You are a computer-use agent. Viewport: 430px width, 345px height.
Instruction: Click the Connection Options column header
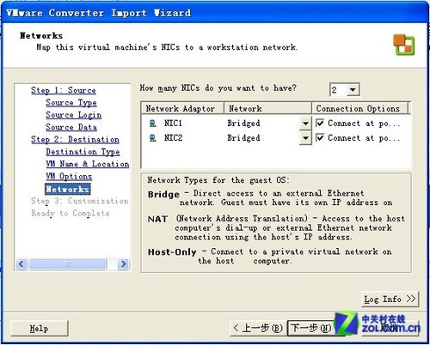pyautogui.click(x=359, y=108)
